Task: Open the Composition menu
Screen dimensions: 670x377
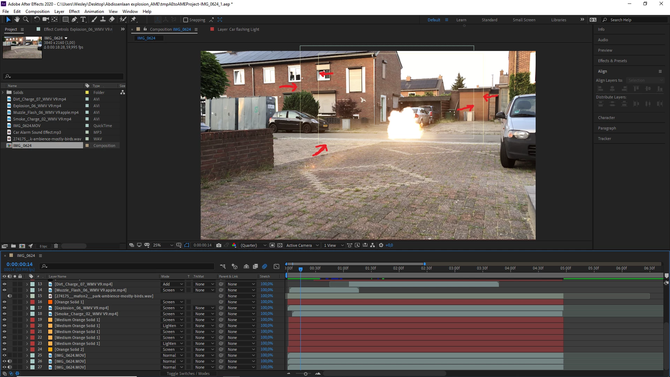Action: 37,11
